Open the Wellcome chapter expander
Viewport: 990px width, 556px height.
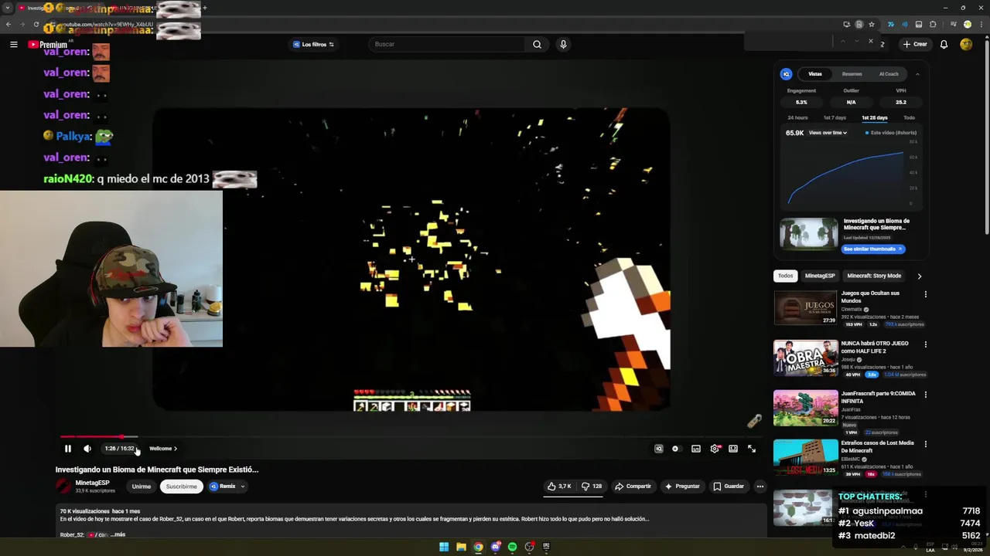pyautogui.click(x=163, y=449)
